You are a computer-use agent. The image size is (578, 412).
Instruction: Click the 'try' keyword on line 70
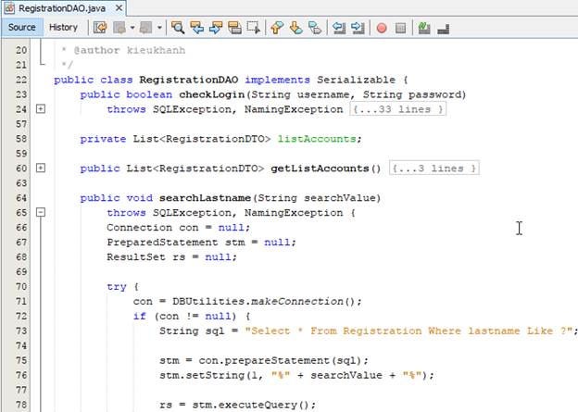point(117,287)
